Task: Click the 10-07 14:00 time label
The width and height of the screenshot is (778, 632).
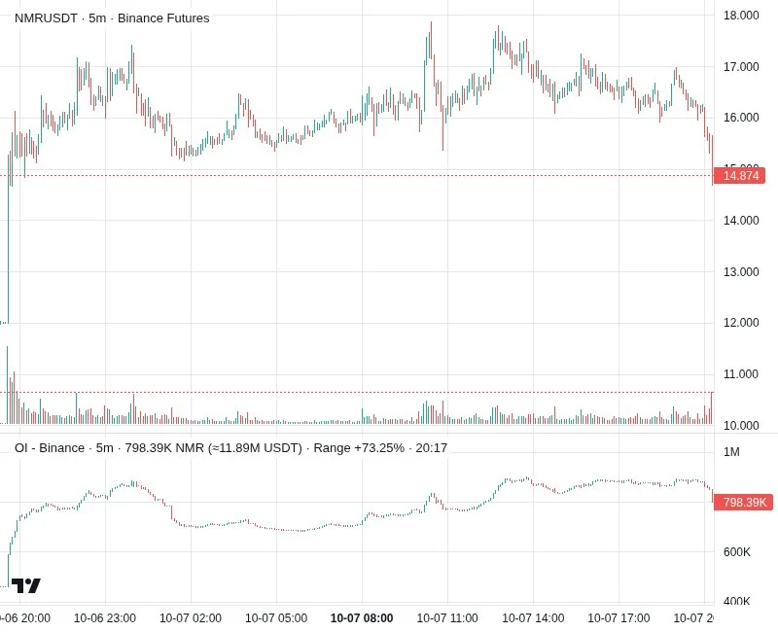Action: (533, 618)
